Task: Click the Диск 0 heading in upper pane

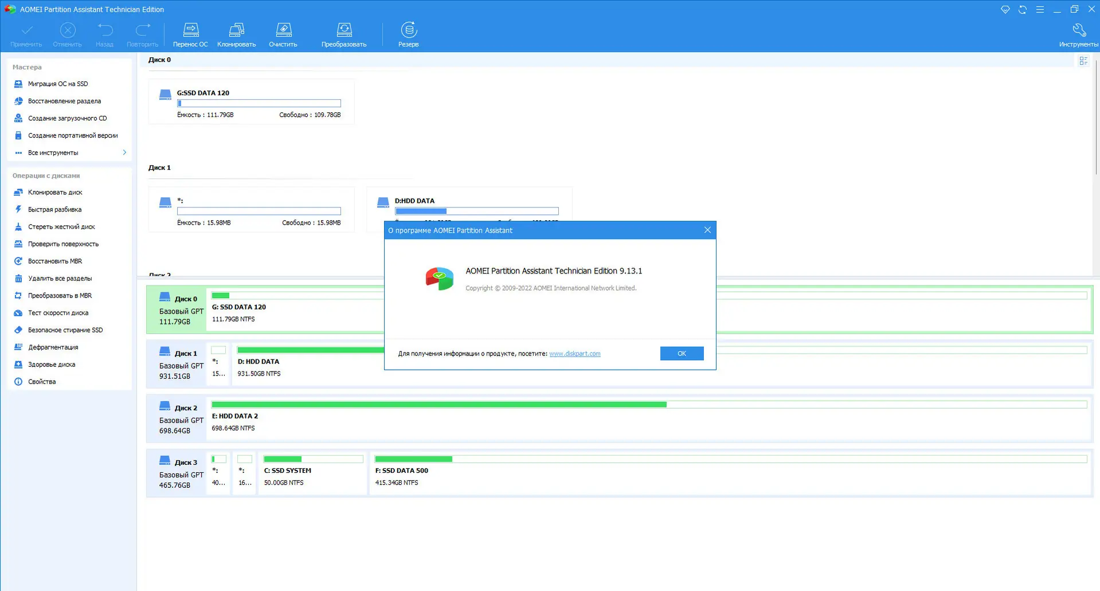Action: 159,60
